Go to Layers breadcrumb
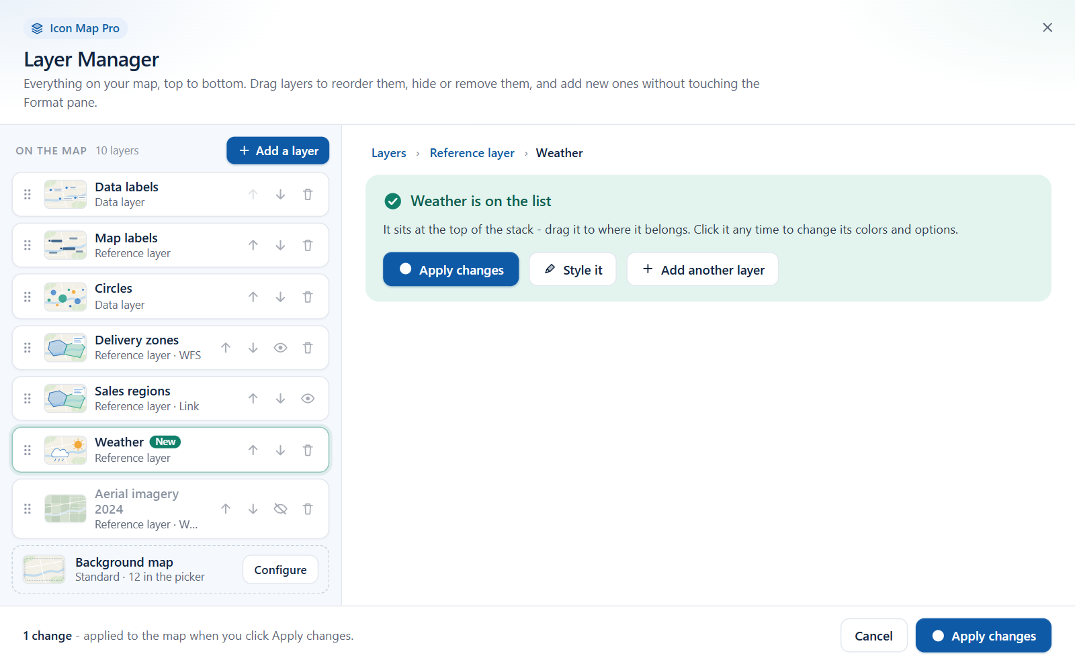Screen dimensions: 1075x664 pos(389,153)
